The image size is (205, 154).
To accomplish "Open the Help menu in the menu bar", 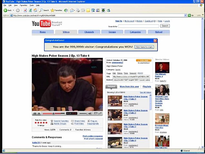I will 38,5.
